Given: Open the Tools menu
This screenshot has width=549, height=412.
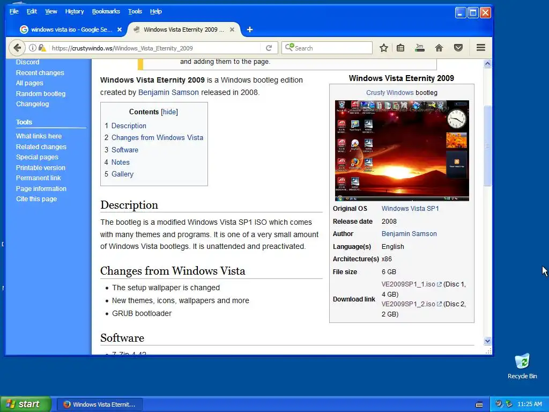Looking at the screenshot, I should (135, 11).
